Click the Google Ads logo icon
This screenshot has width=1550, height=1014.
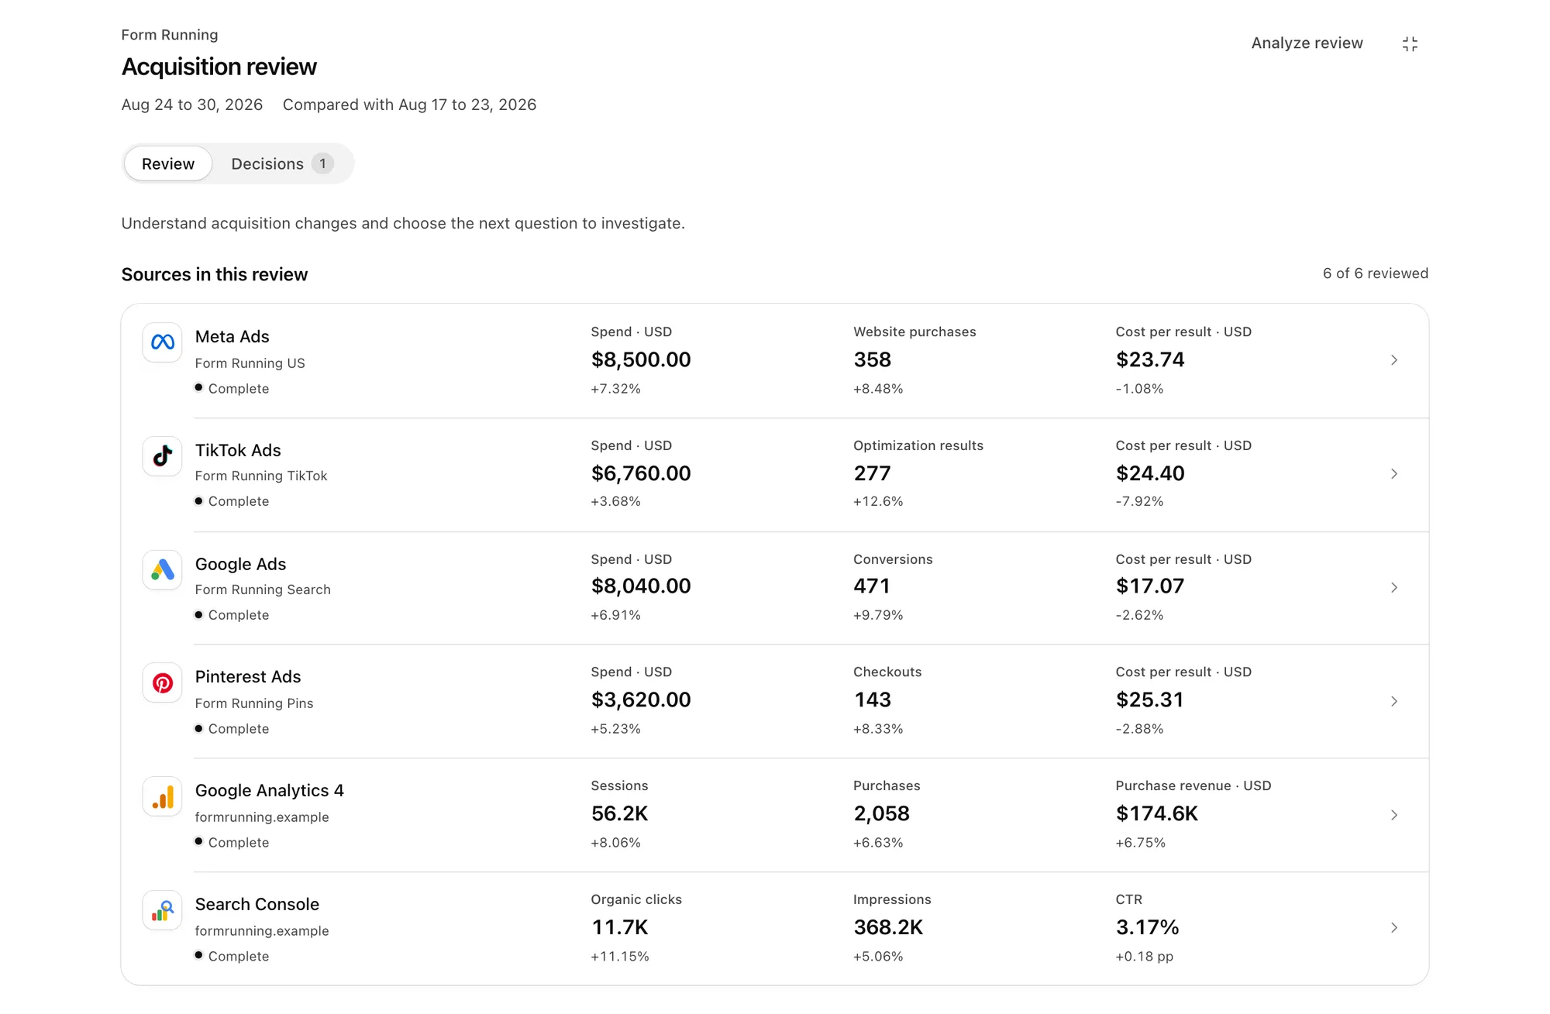click(162, 570)
